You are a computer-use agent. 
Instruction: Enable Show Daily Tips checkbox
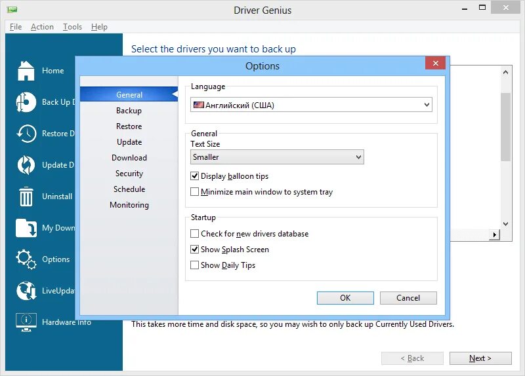click(194, 265)
